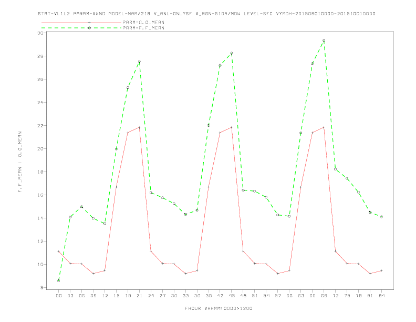
Task: Click x-axis forecast hour label 45
Action: [x=232, y=296]
